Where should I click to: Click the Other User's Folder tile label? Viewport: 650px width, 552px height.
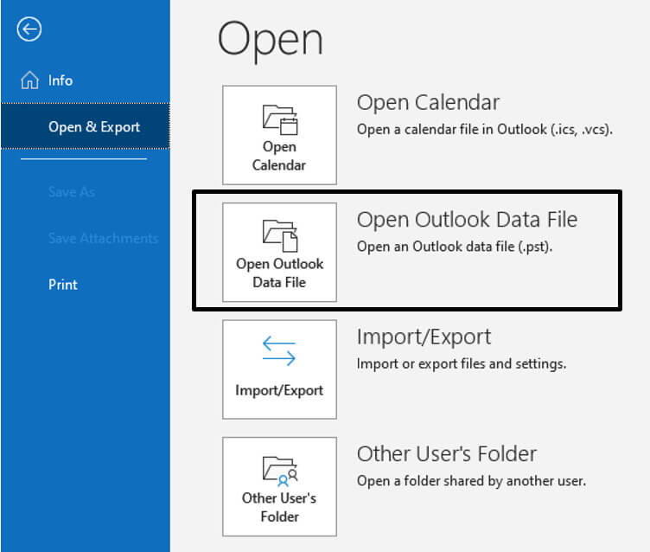click(279, 507)
